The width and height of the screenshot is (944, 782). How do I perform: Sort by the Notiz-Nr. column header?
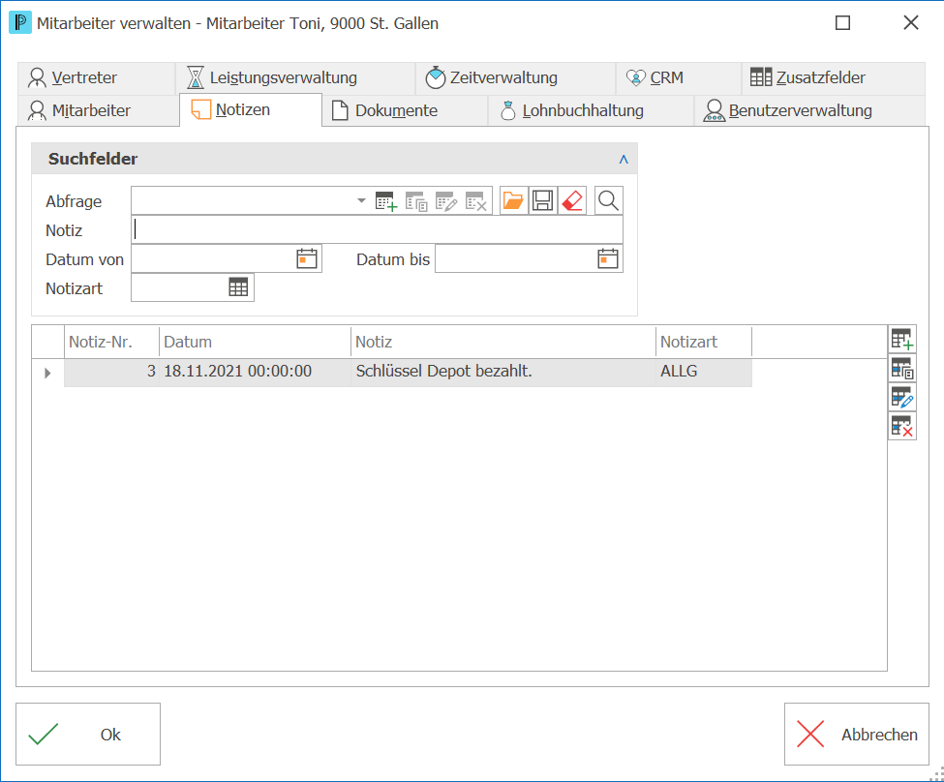click(x=112, y=342)
